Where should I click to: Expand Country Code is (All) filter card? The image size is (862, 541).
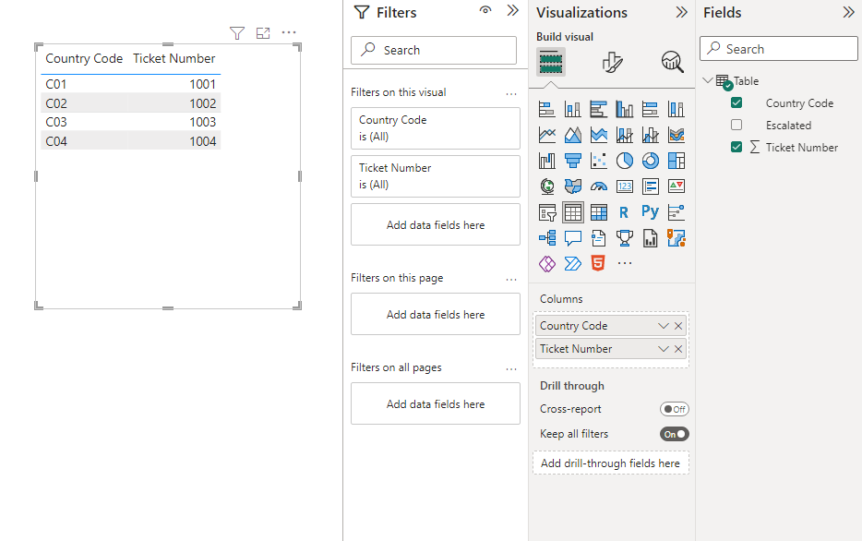coord(436,128)
